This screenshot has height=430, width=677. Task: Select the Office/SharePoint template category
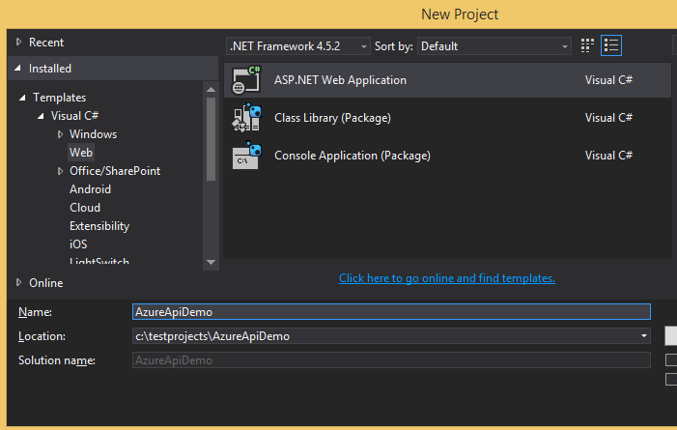point(115,171)
